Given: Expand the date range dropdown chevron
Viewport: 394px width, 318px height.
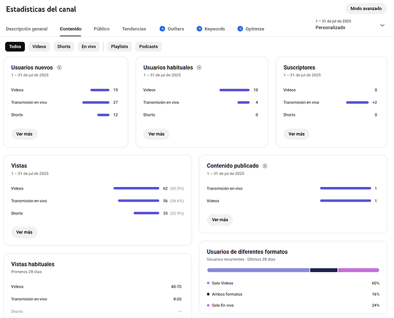Looking at the screenshot, I should [x=383, y=25].
